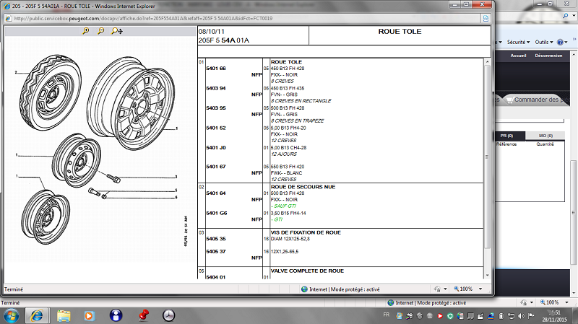Open the Mercedes star taskbar application

[x=168, y=315]
